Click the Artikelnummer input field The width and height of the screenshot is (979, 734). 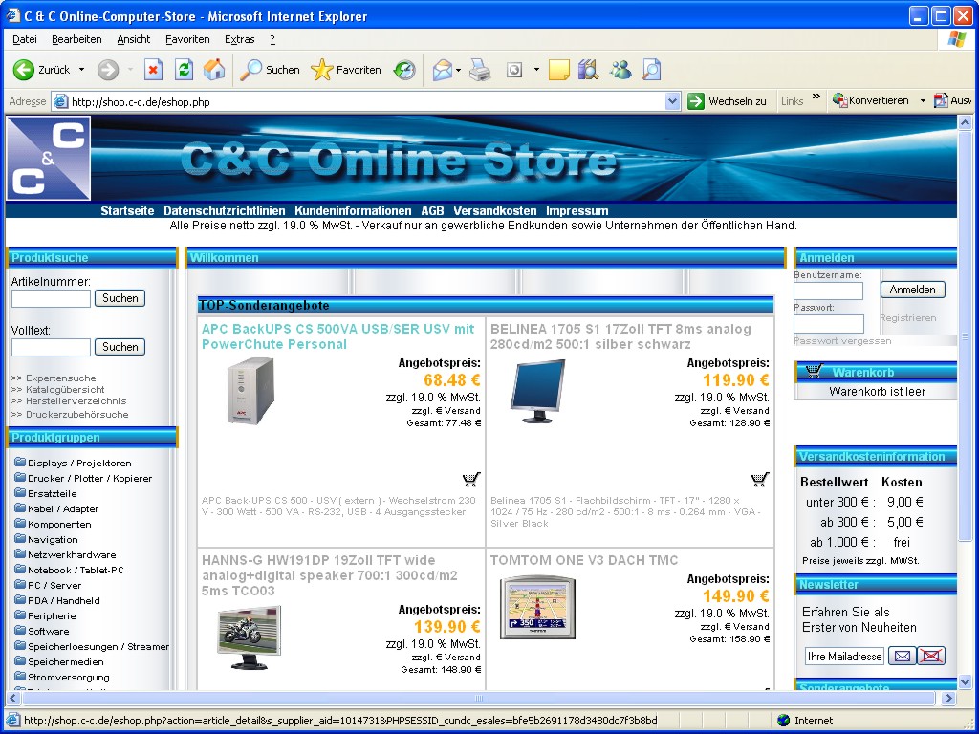(52, 299)
